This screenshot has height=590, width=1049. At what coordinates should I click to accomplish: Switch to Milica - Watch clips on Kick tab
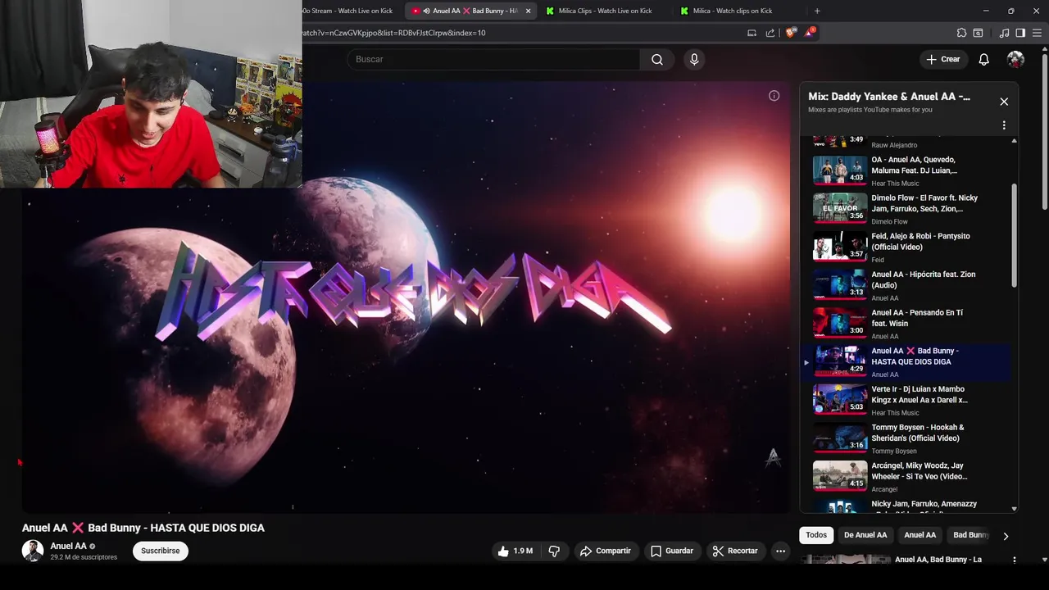point(732,11)
